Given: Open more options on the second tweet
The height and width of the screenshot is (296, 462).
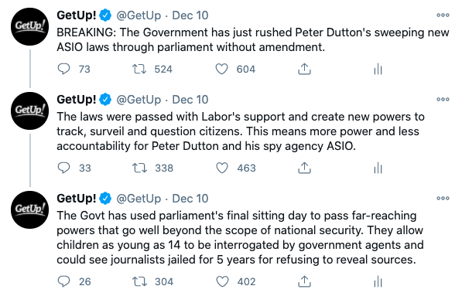Looking at the screenshot, I should pyautogui.click(x=443, y=99).
